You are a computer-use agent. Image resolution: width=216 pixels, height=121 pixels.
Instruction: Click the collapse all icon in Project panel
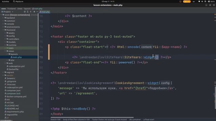click(31, 12)
